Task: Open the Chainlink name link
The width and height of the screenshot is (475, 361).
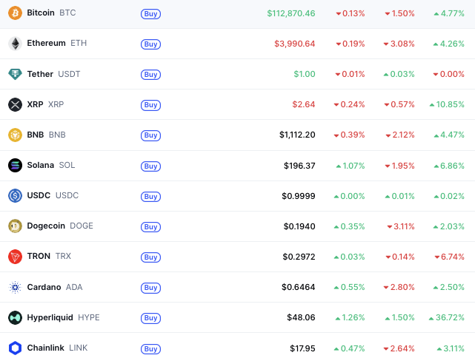Action: tap(46, 348)
